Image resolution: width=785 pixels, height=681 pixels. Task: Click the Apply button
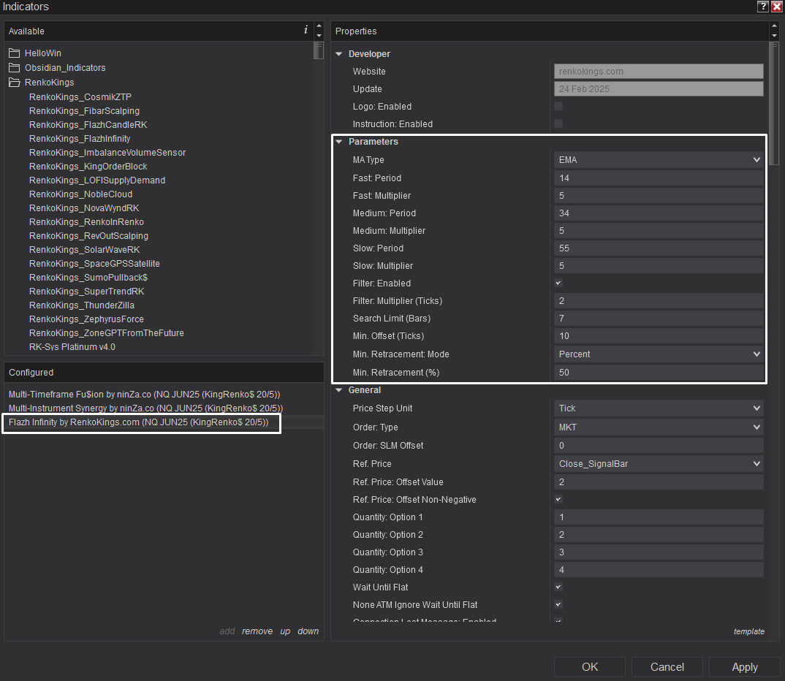(745, 666)
